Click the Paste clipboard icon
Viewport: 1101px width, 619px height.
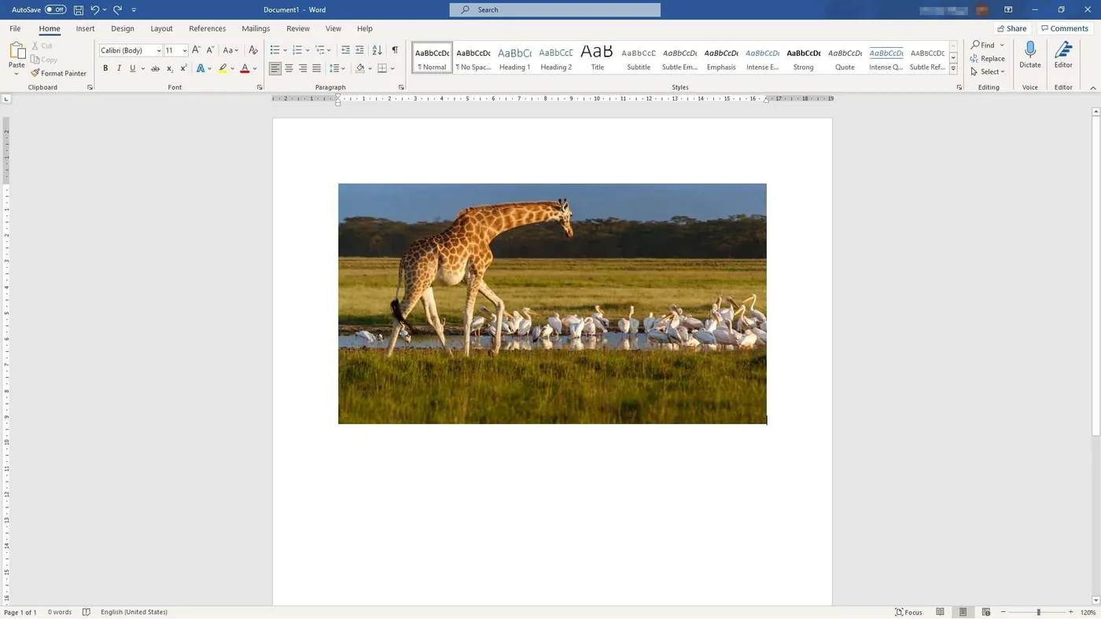point(17,52)
